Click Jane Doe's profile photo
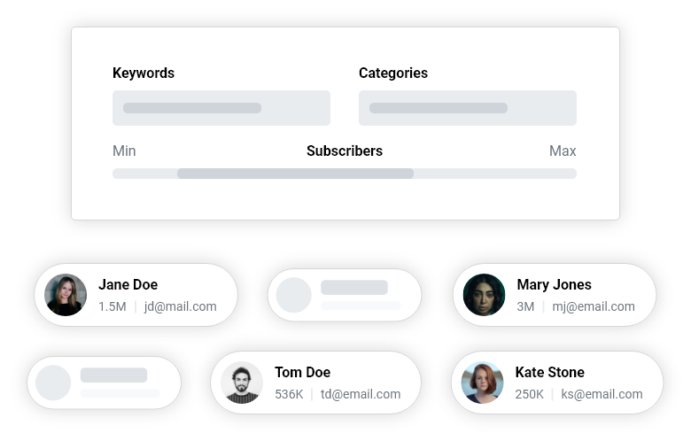This screenshot has width=691, height=441. tap(66, 295)
